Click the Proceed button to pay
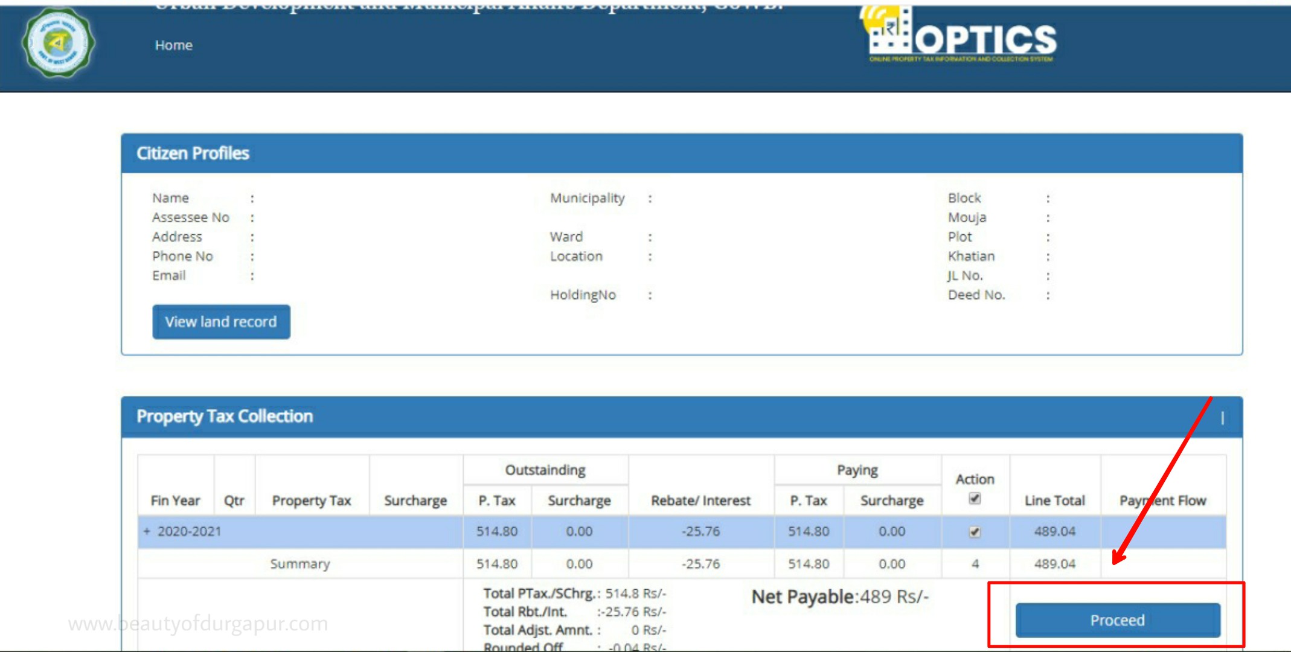This screenshot has width=1291, height=652. point(1117,619)
